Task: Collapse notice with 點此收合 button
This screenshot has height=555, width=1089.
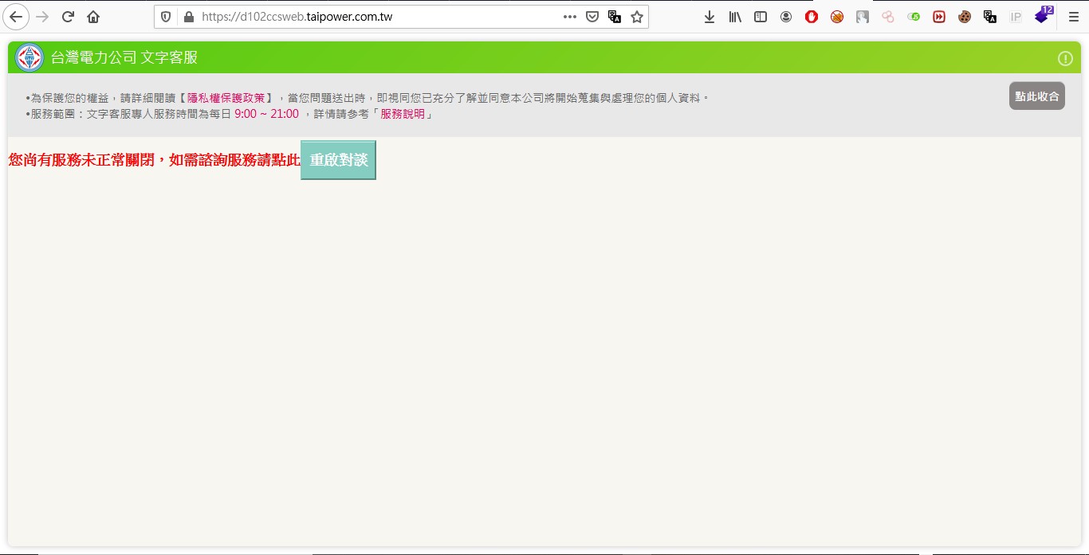Action: [x=1037, y=96]
